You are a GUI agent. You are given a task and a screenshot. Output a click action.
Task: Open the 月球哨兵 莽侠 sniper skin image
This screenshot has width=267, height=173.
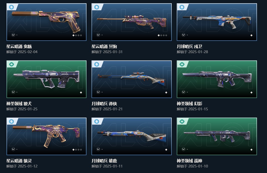coord(132,79)
